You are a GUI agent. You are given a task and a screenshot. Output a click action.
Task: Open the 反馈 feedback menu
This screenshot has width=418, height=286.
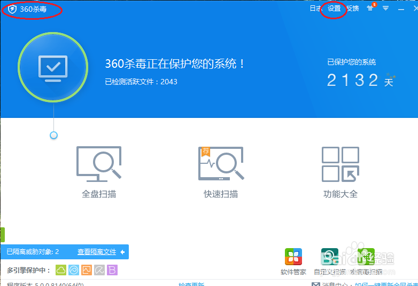click(x=352, y=9)
